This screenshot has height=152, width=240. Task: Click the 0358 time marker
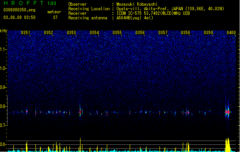[x=185, y=33]
